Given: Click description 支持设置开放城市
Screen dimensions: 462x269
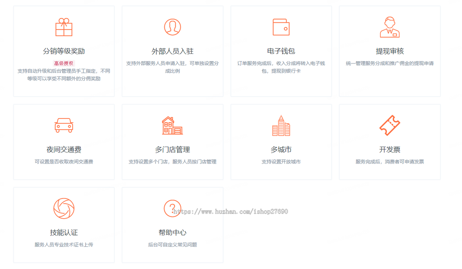Looking at the screenshot, I should coord(281,162).
